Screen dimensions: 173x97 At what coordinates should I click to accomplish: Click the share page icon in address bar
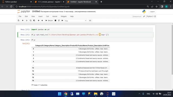click(x=152, y=6)
